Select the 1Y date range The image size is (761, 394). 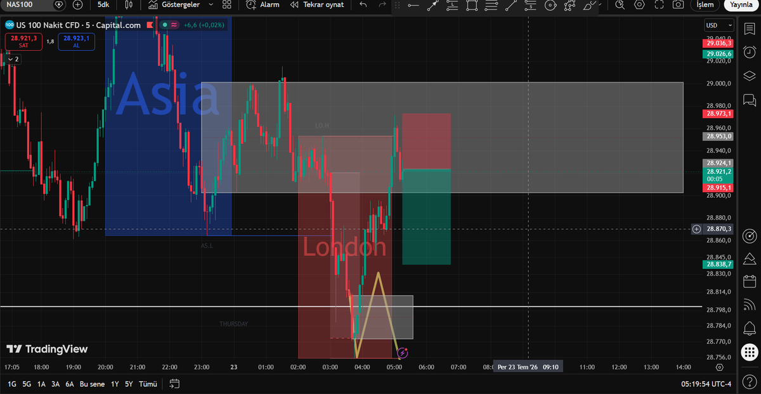tap(115, 384)
